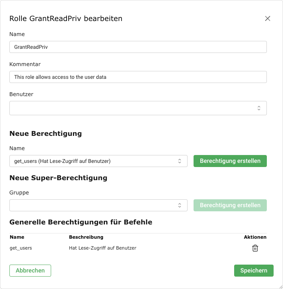Select the get_users table row name

click(21, 248)
